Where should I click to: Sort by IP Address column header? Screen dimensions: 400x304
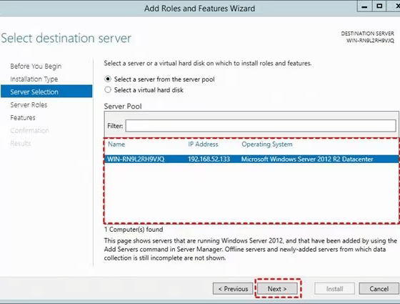coord(203,144)
